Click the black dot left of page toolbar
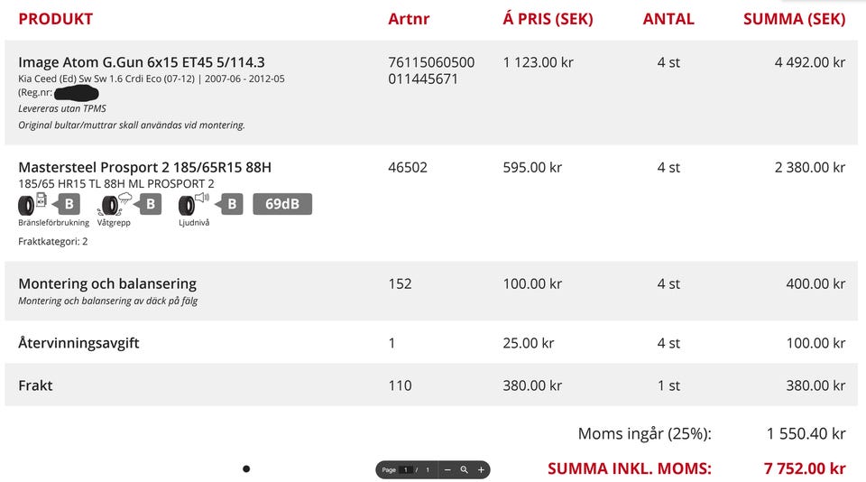866x482 pixels. [246, 469]
